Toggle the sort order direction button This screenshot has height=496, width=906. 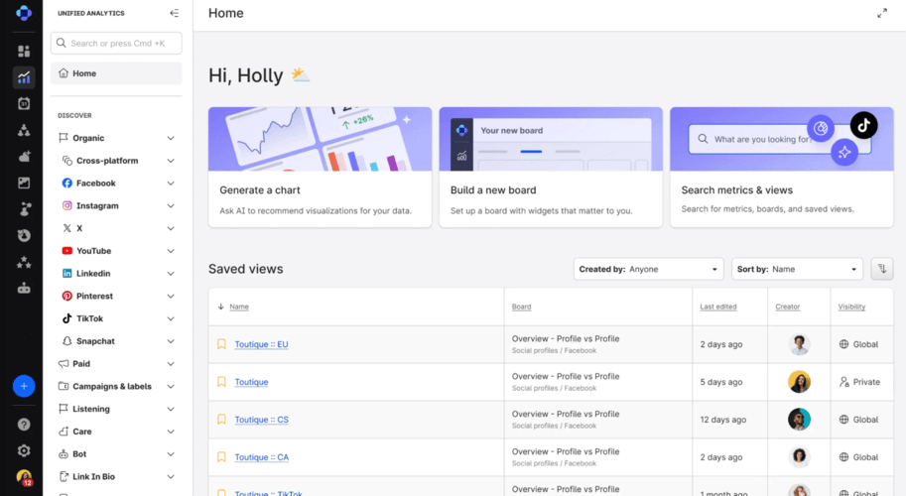tap(882, 269)
